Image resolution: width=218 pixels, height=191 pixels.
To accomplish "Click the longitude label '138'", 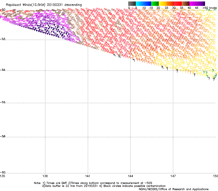I will [45, 176].
